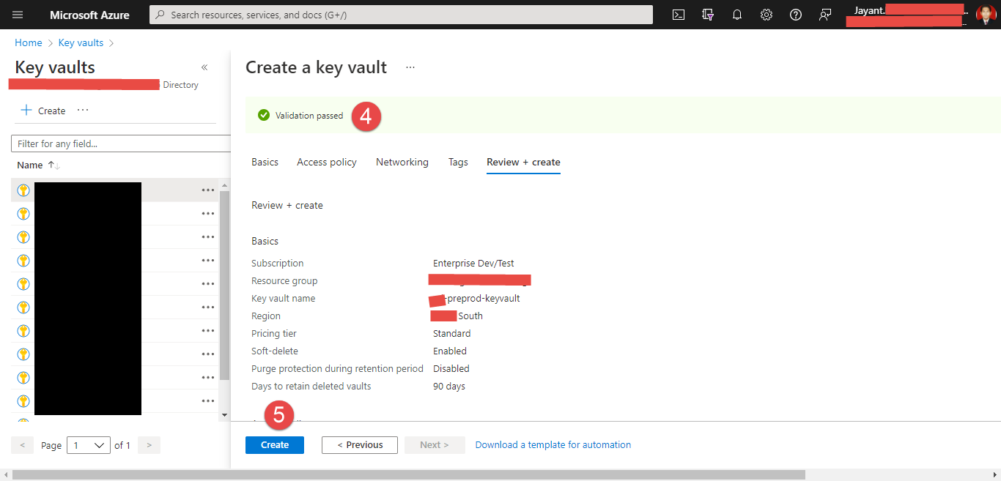Switch to the Basics tab

pyautogui.click(x=265, y=162)
